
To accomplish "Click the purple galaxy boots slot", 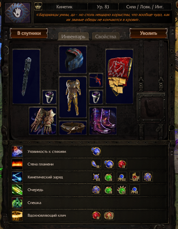I will coord(103,121).
